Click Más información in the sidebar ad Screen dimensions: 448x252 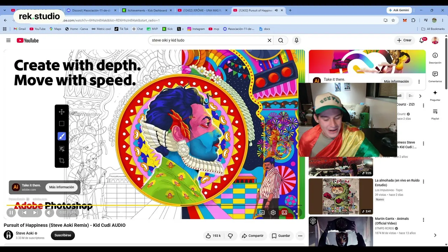[396, 82]
